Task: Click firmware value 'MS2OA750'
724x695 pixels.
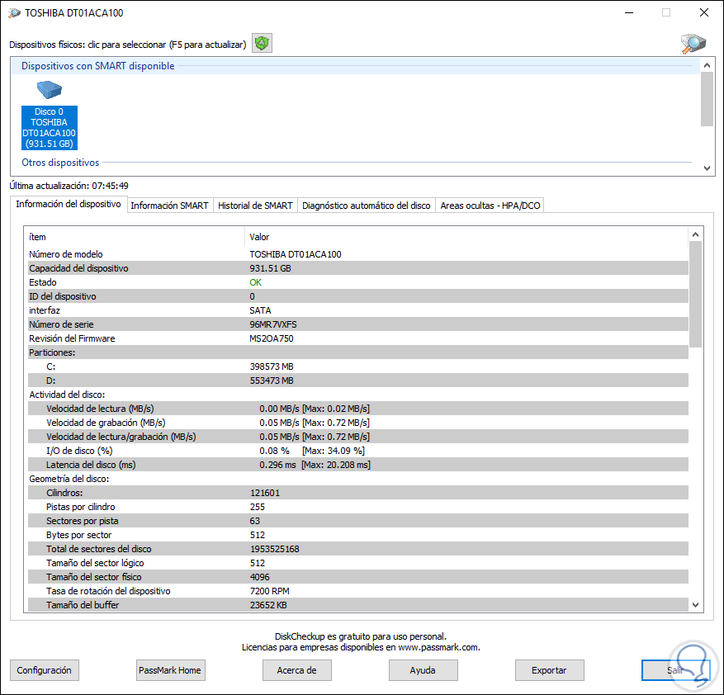Action: coord(272,338)
